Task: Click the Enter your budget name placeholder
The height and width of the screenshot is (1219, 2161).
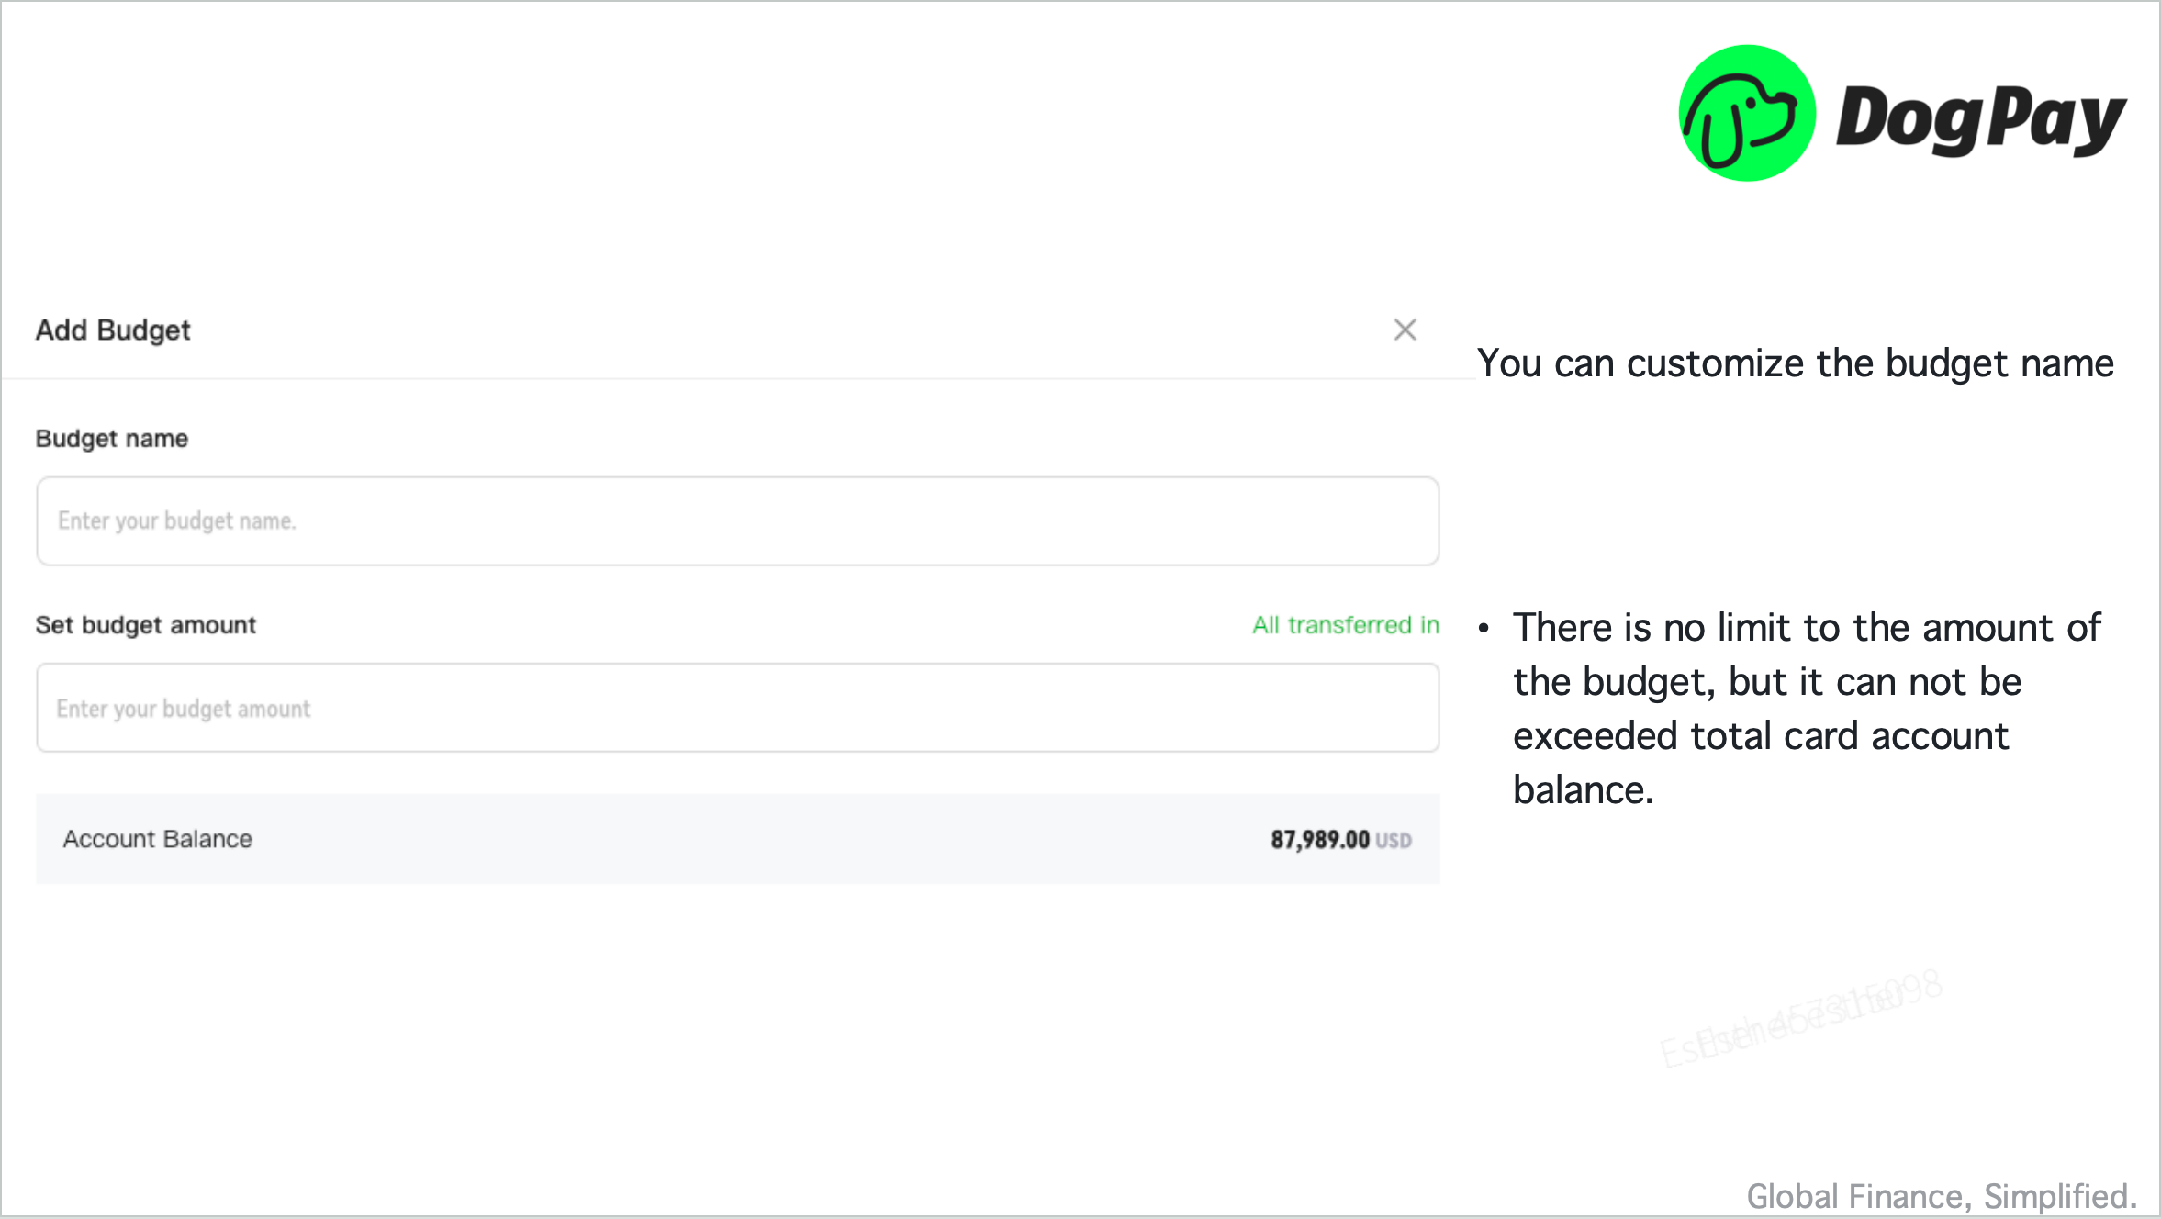Action: (177, 521)
